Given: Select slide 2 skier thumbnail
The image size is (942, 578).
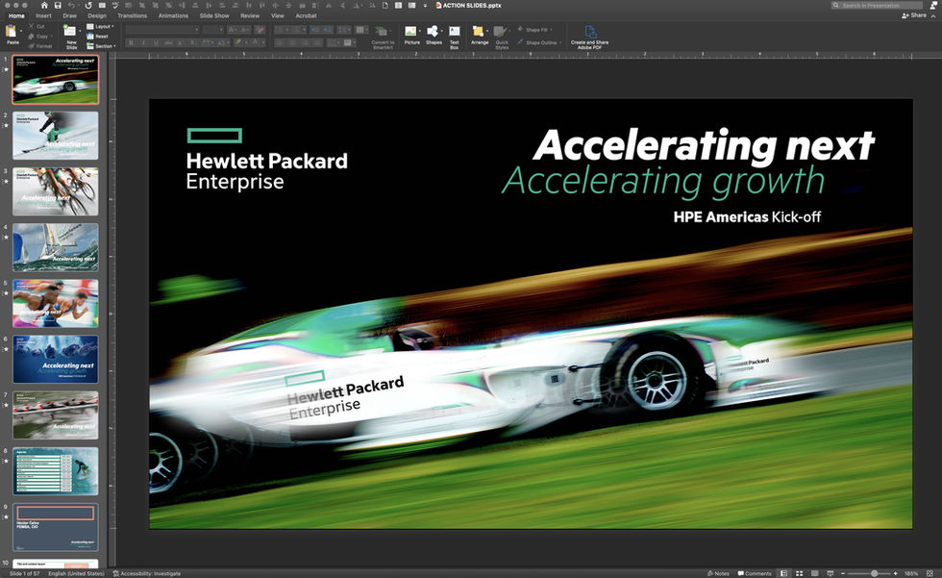Looking at the screenshot, I should coord(56,136).
